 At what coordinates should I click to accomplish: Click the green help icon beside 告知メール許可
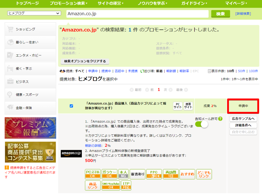pos(220,119)
